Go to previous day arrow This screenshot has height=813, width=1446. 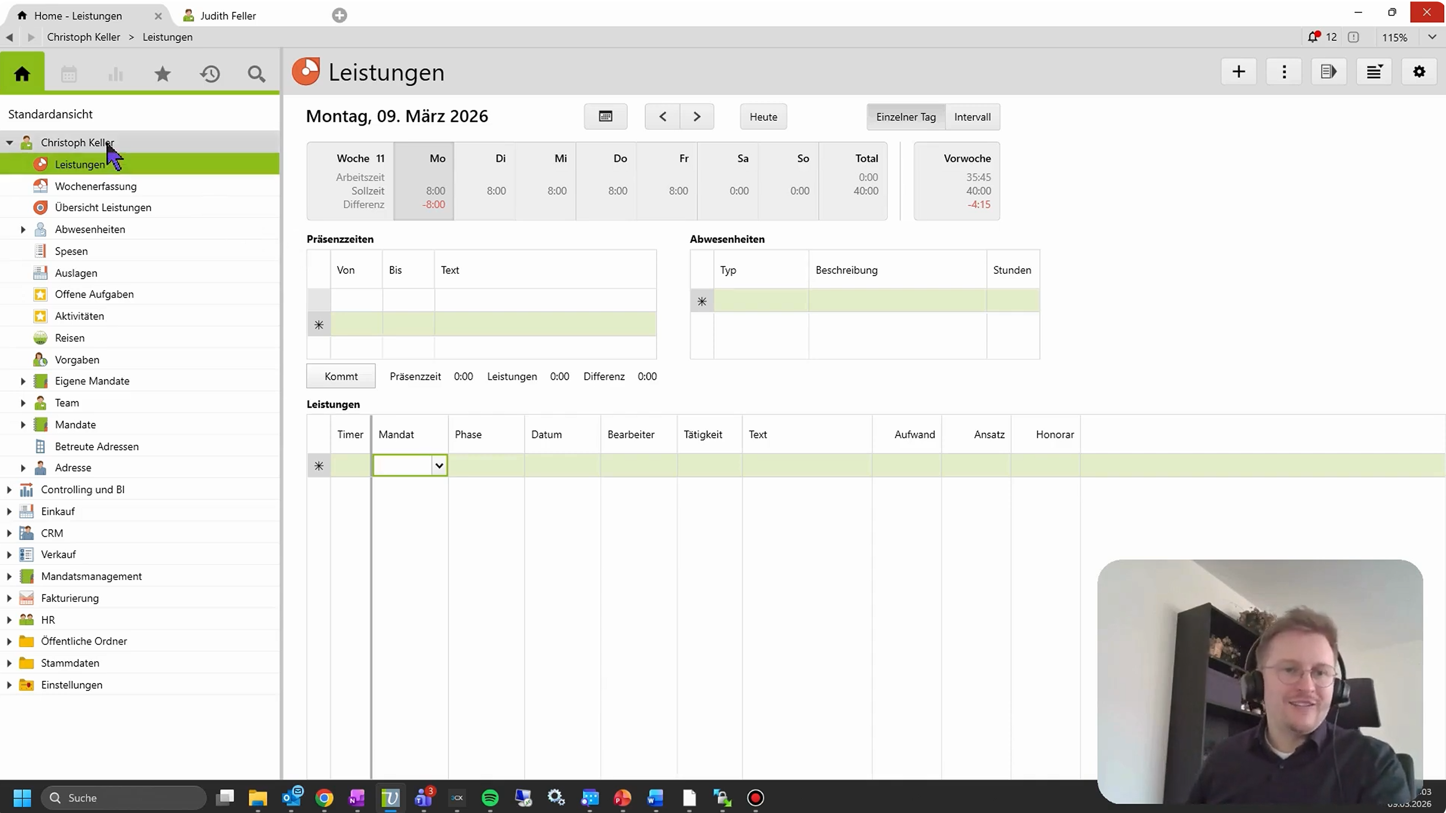[662, 116]
